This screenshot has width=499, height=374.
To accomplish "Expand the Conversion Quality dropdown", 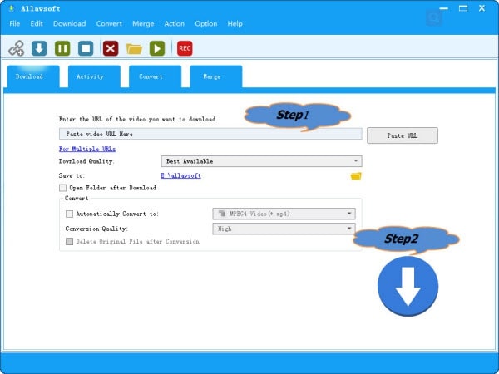I will 284,228.
